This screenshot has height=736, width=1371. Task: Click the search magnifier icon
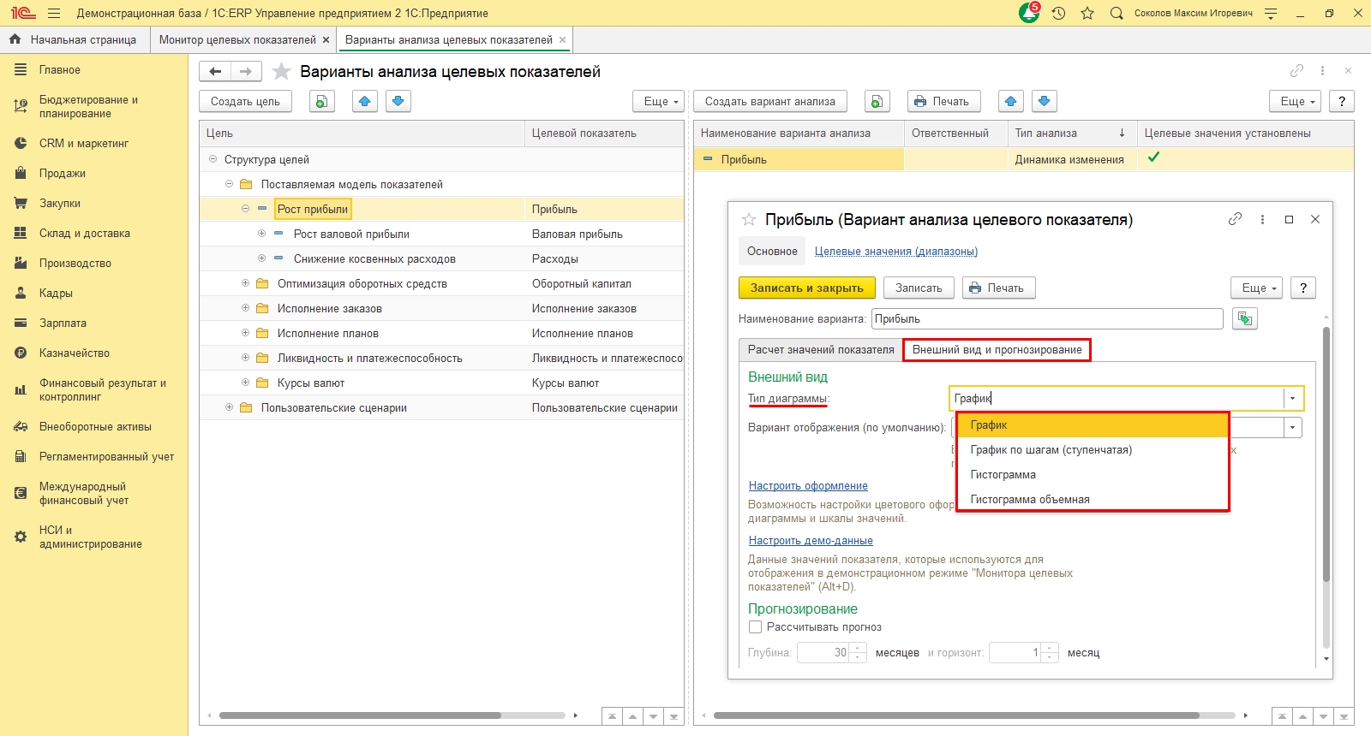point(1117,13)
